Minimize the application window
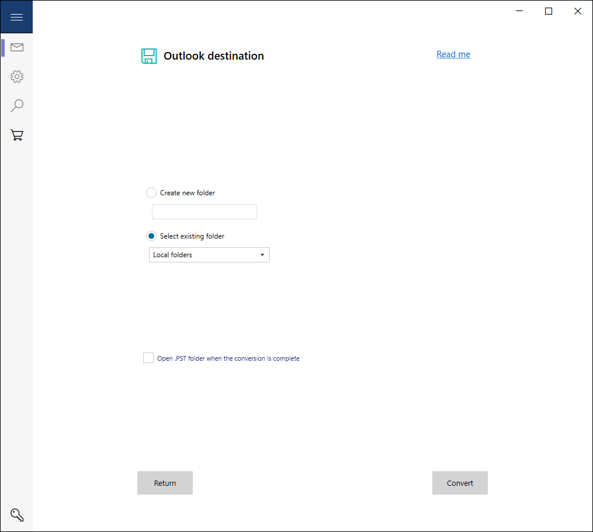This screenshot has height=532, width=593. 519,11
